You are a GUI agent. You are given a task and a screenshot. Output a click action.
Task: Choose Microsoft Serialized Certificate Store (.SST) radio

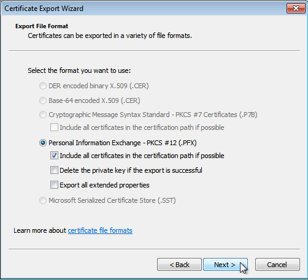tap(43, 200)
